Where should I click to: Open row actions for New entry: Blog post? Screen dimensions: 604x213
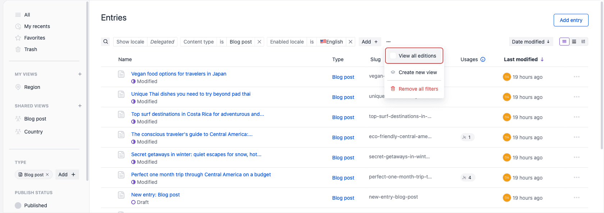click(x=577, y=198)
